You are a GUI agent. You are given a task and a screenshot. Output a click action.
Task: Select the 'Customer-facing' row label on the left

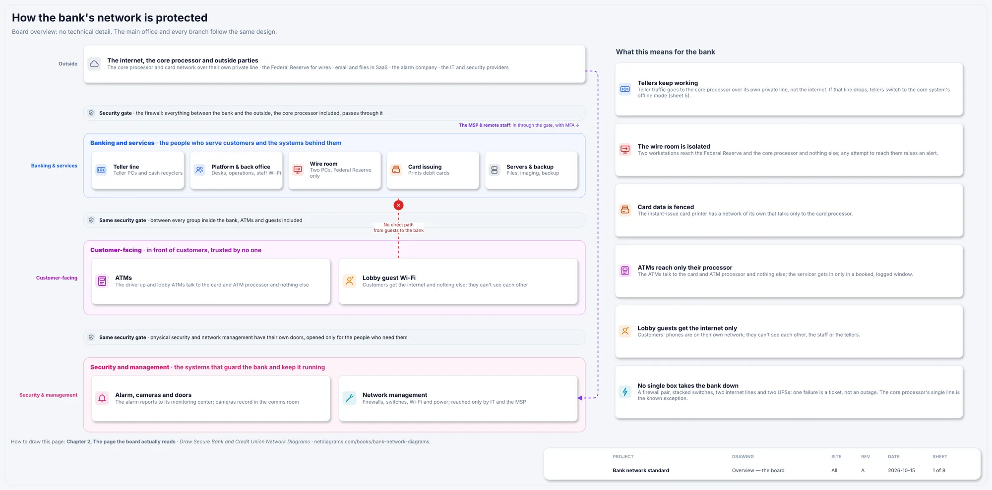point(57,278)
